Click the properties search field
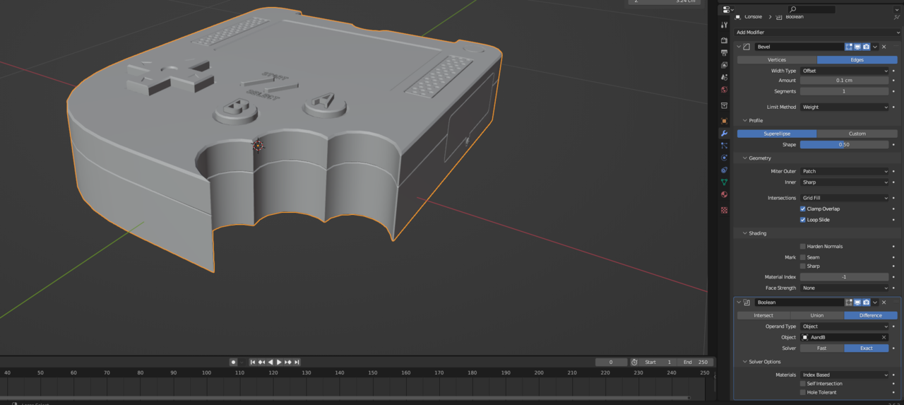 [x=812, y=10]
